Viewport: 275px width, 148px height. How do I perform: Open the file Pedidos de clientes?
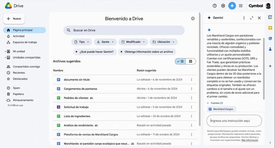[x=76, y=98]
